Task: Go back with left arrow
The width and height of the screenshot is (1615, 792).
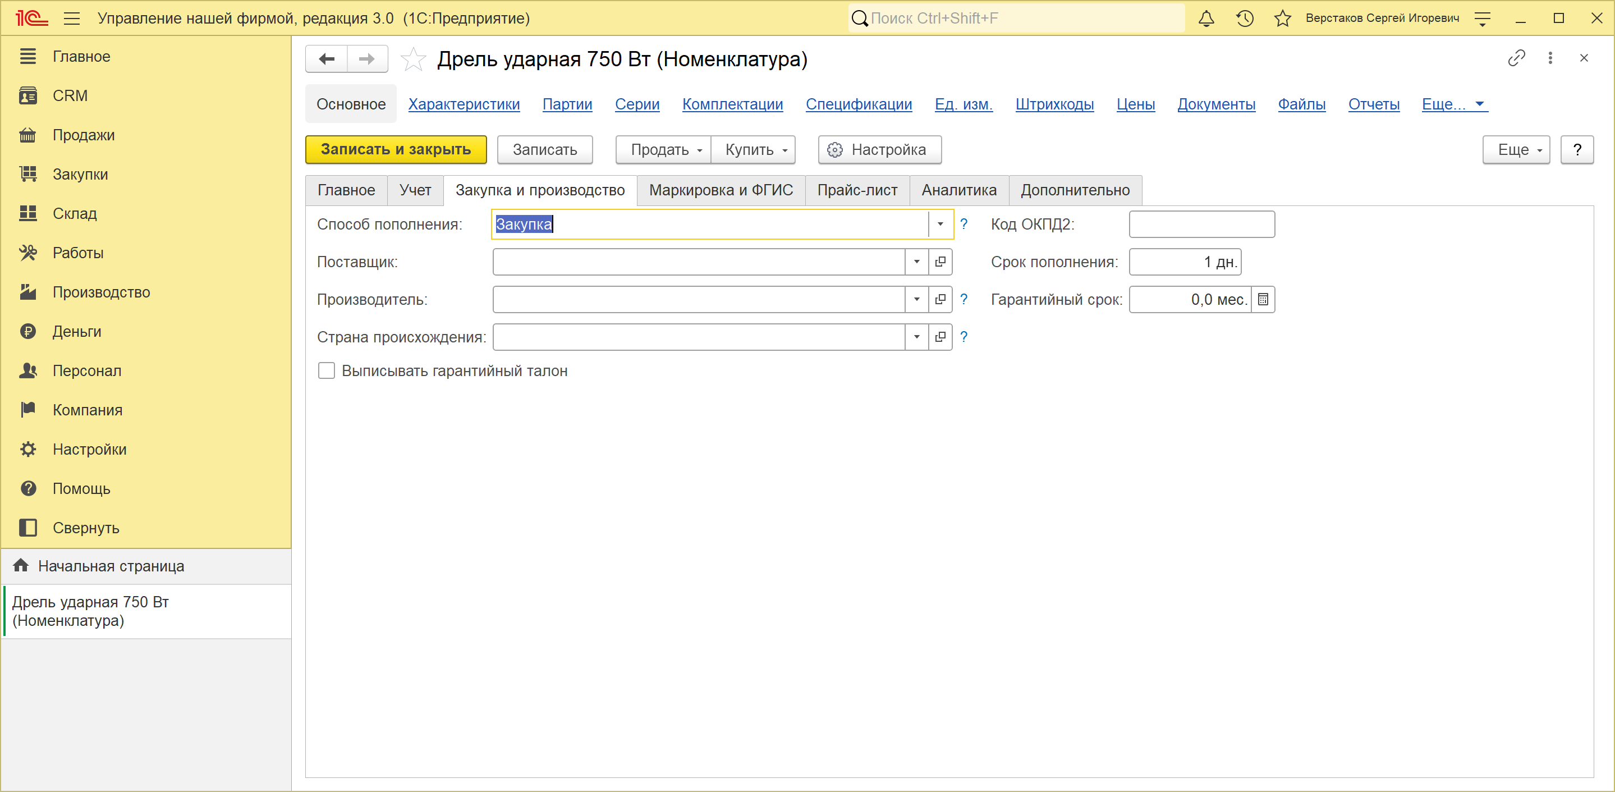Action: tap(327, 59)
